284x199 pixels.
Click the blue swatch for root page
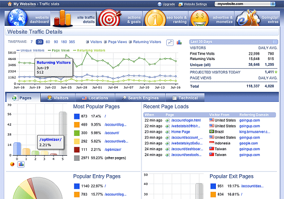pyautogui.click(x=77, y=116)
